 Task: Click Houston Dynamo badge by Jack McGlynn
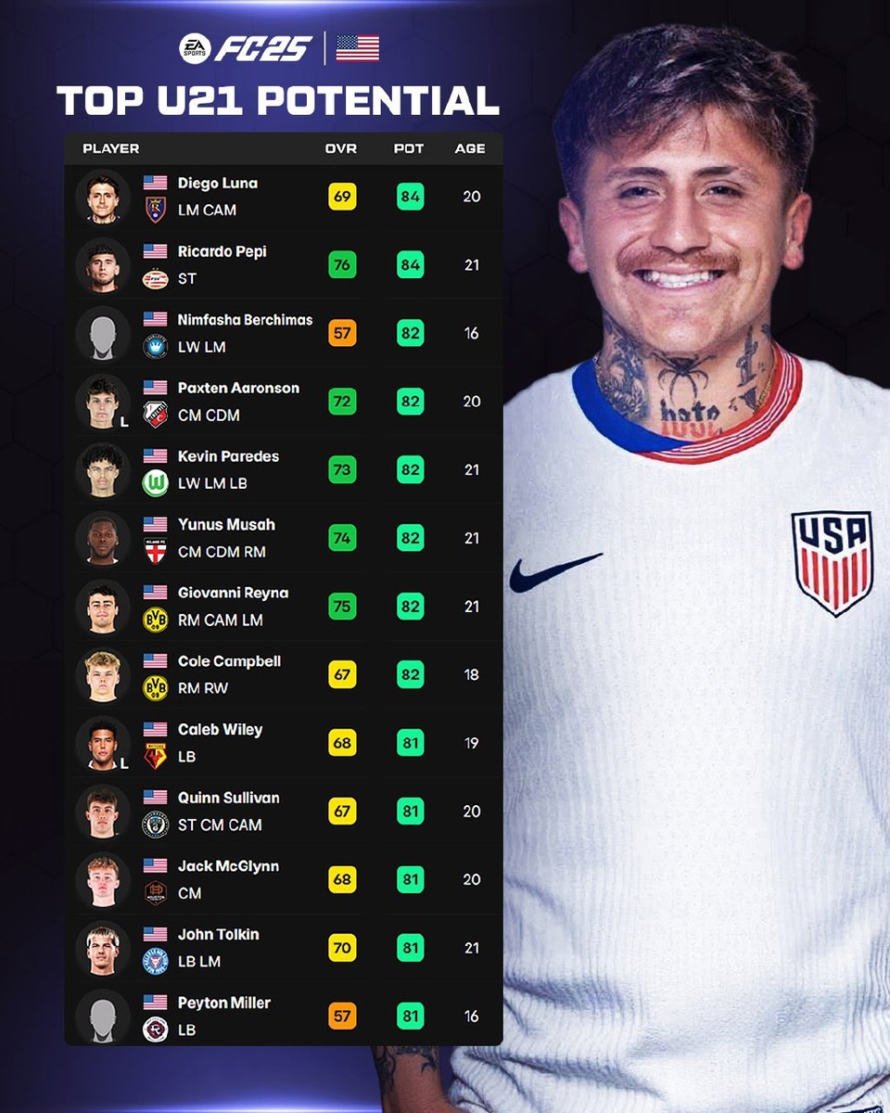pyautogui.click(x=155, y=893)
